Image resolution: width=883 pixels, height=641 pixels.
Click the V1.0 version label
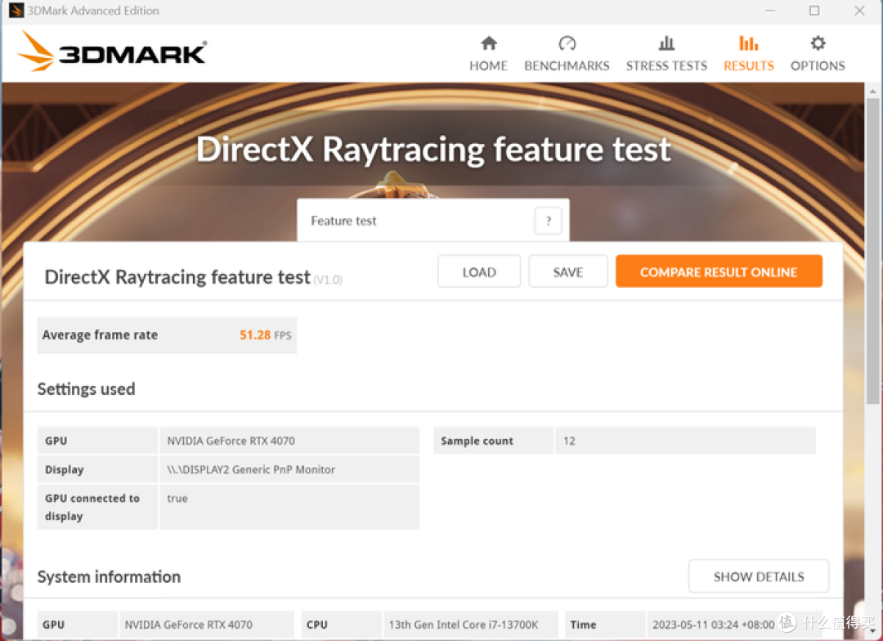pyautogui.click(x=328, y=280)
